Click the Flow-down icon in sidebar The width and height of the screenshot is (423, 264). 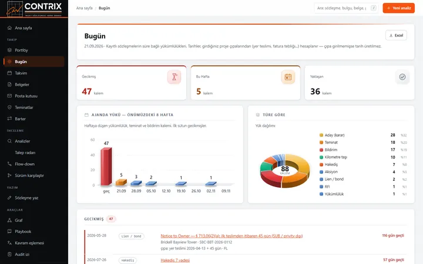point(9,164)
